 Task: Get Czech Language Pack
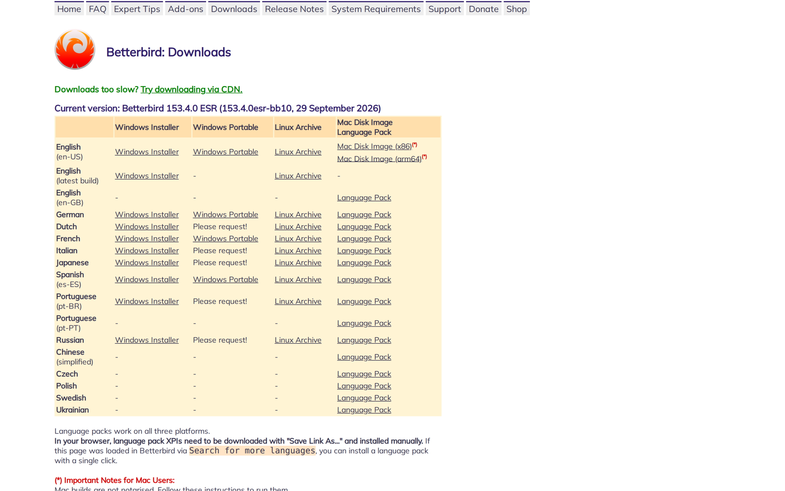point(364,374)
